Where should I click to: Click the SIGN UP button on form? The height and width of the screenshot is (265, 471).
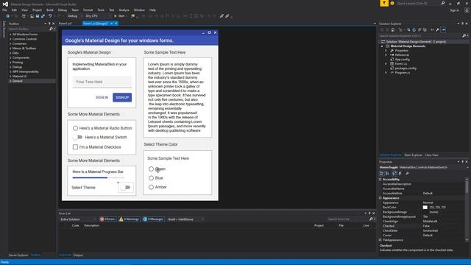tap(122, 97)
